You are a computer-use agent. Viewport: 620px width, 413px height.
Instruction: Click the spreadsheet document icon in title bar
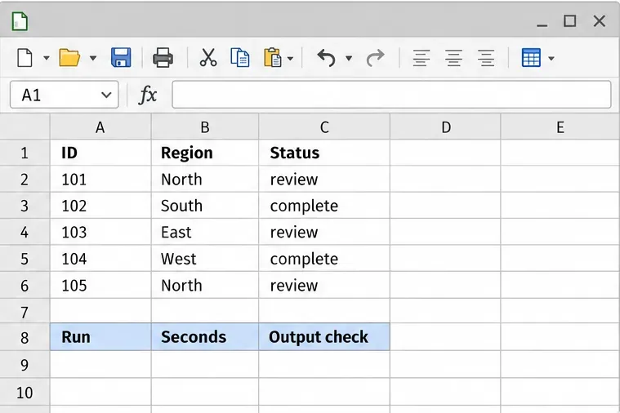coord(20,21)
